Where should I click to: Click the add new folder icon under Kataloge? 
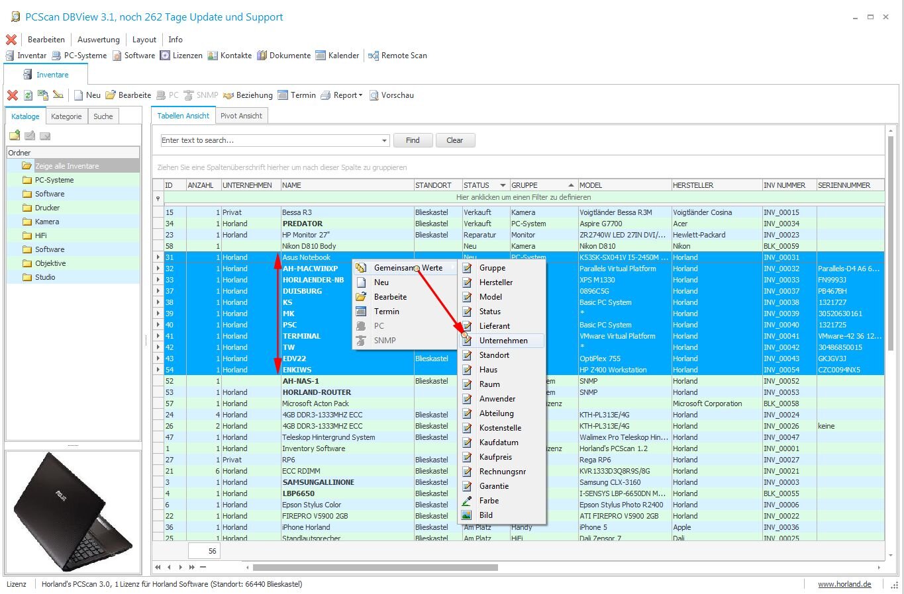[x=15, y=136]
